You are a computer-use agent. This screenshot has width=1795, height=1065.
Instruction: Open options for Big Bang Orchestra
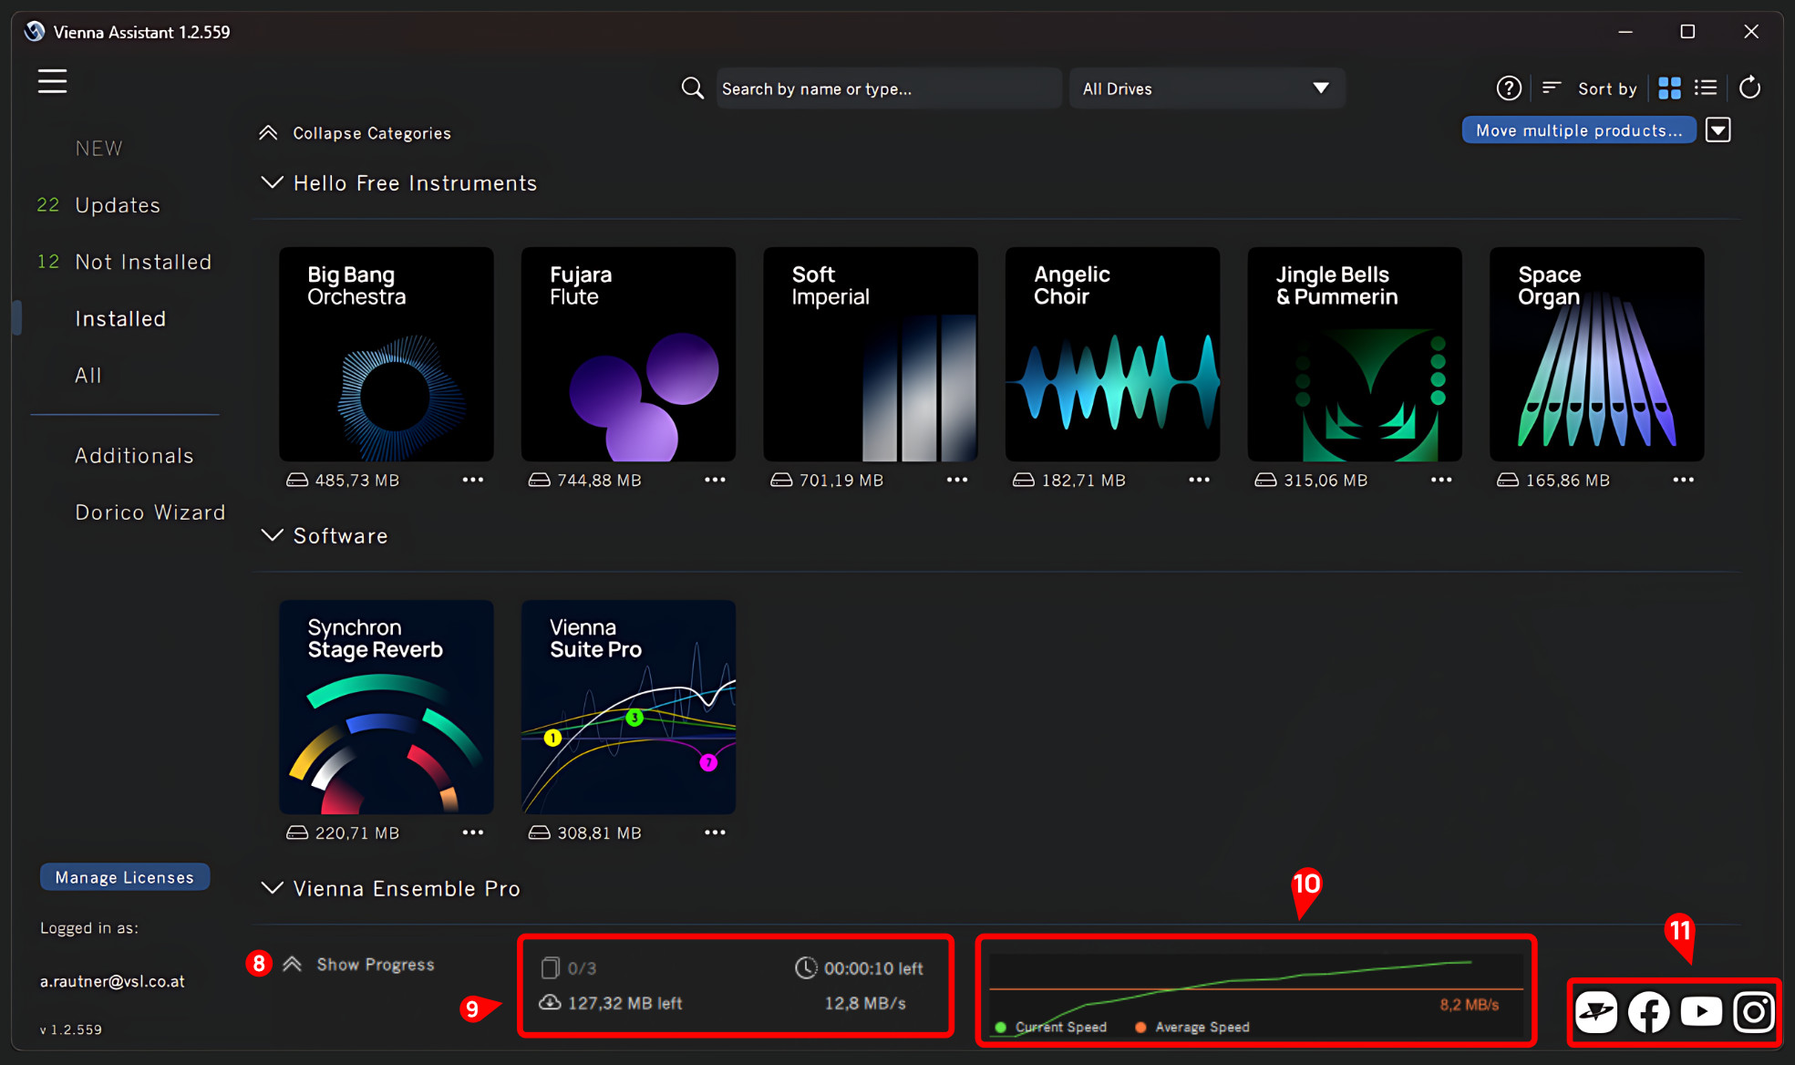point(472,480)
